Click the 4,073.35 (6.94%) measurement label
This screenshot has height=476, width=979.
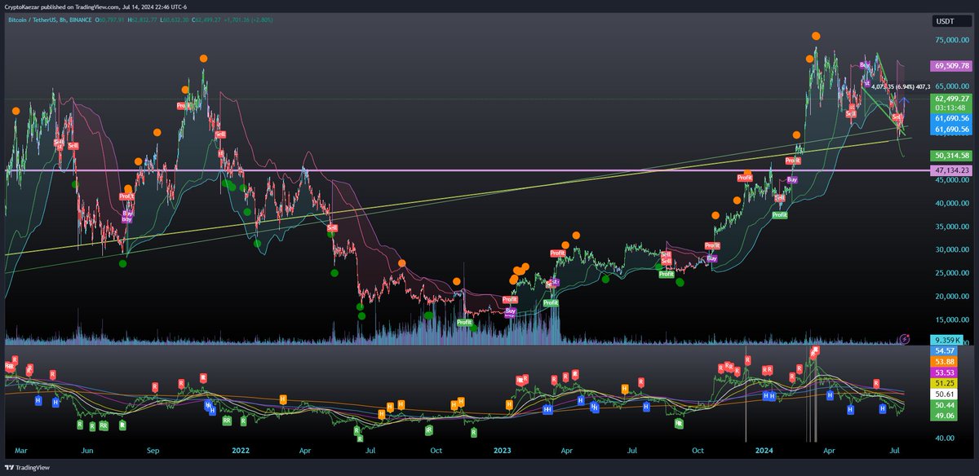901,86
